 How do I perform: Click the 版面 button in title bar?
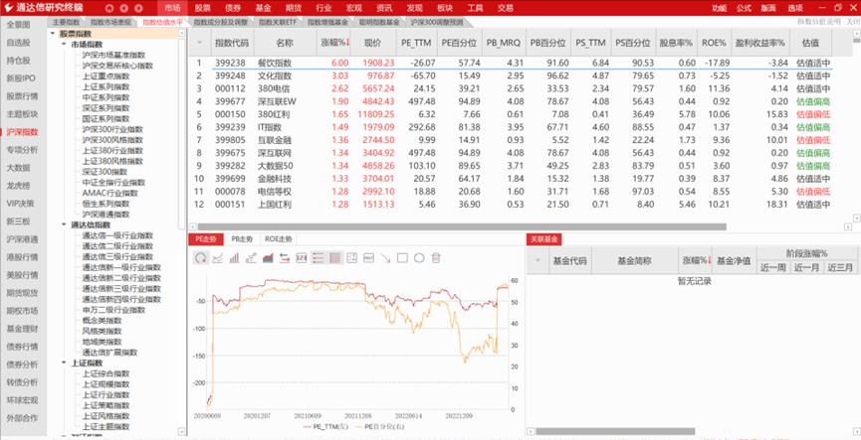point(768,8)
